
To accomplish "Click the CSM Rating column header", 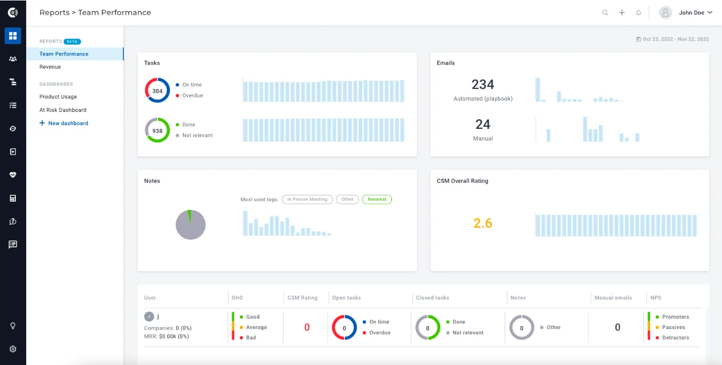I will point(302,298).
